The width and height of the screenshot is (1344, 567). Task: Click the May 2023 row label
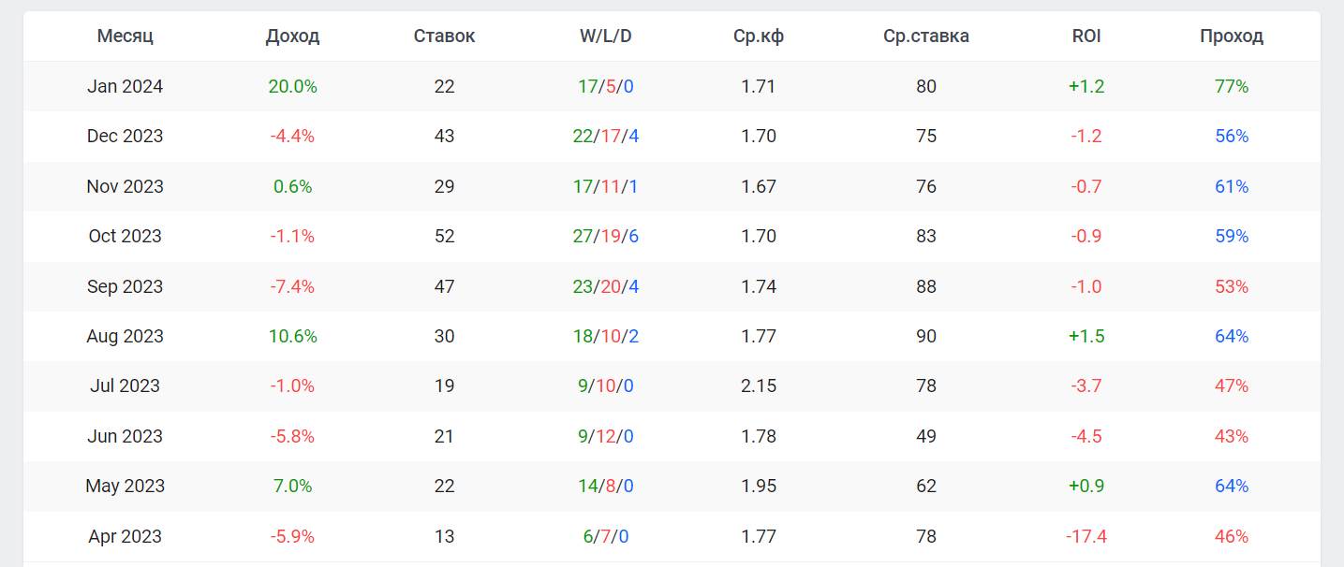(x=125, y=486)
